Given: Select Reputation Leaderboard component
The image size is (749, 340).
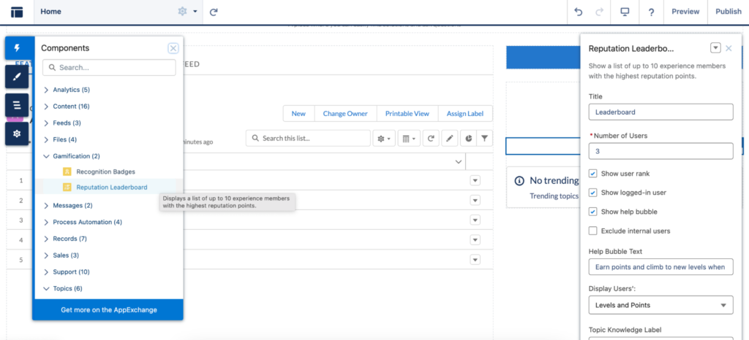Looking at the screenshot, I should point(112,187).
